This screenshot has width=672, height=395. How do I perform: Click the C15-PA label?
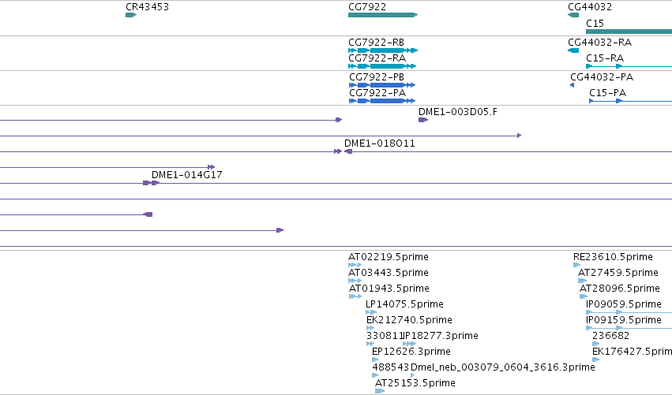coord(608,93)
